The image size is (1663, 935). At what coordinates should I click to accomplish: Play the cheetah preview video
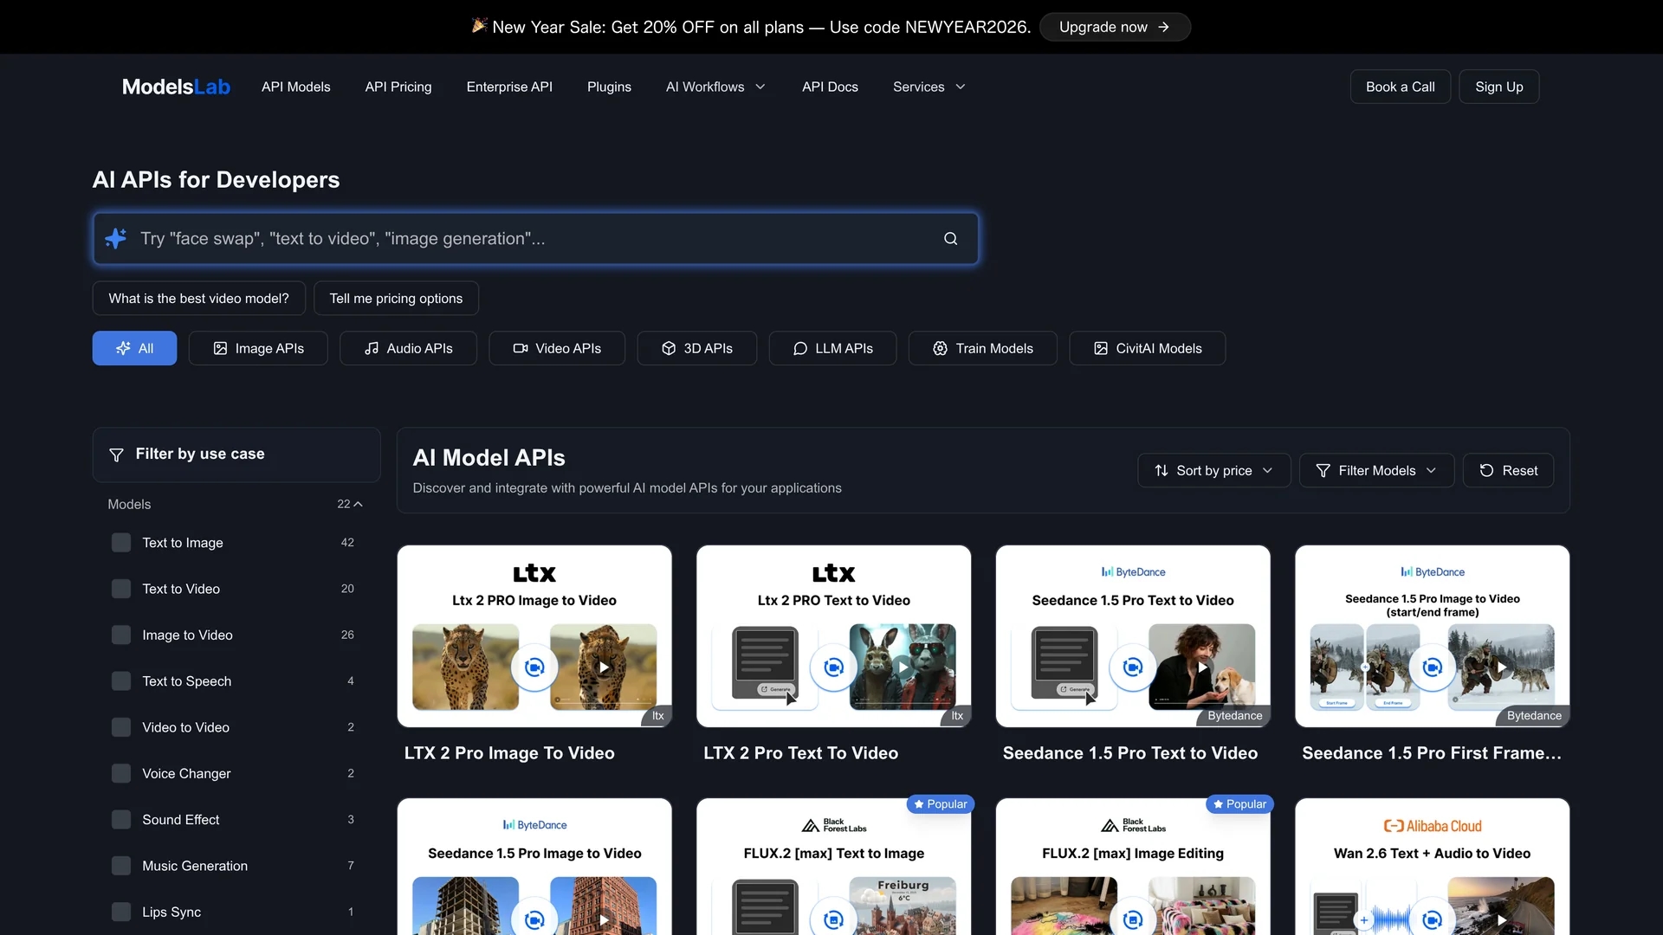604,667
